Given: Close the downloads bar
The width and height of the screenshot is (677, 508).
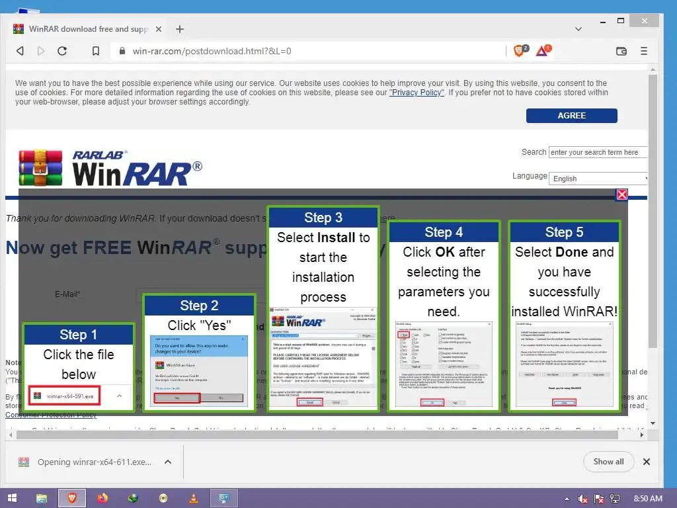Looking at the screenshot, I should point(647,462).
